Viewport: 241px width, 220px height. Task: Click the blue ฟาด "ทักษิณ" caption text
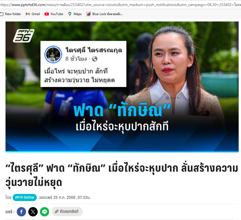(122, 110)
